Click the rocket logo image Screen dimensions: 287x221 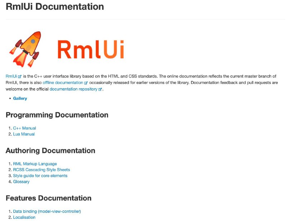point(25,49)
